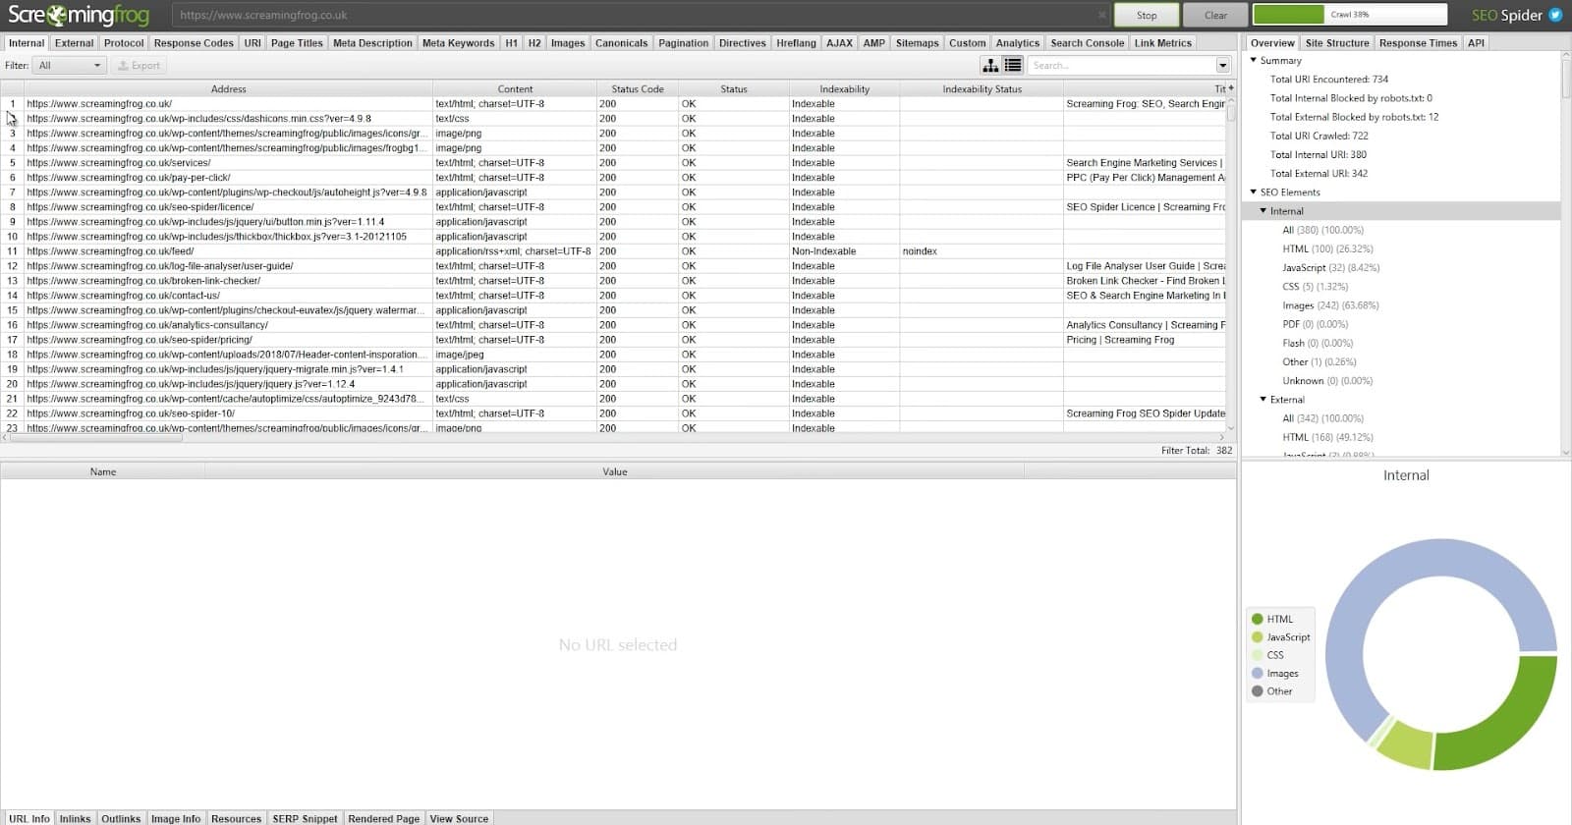Open the Twitter bird icon
The width and height of the screenshot is (1572, 825).
(1555, 15)
